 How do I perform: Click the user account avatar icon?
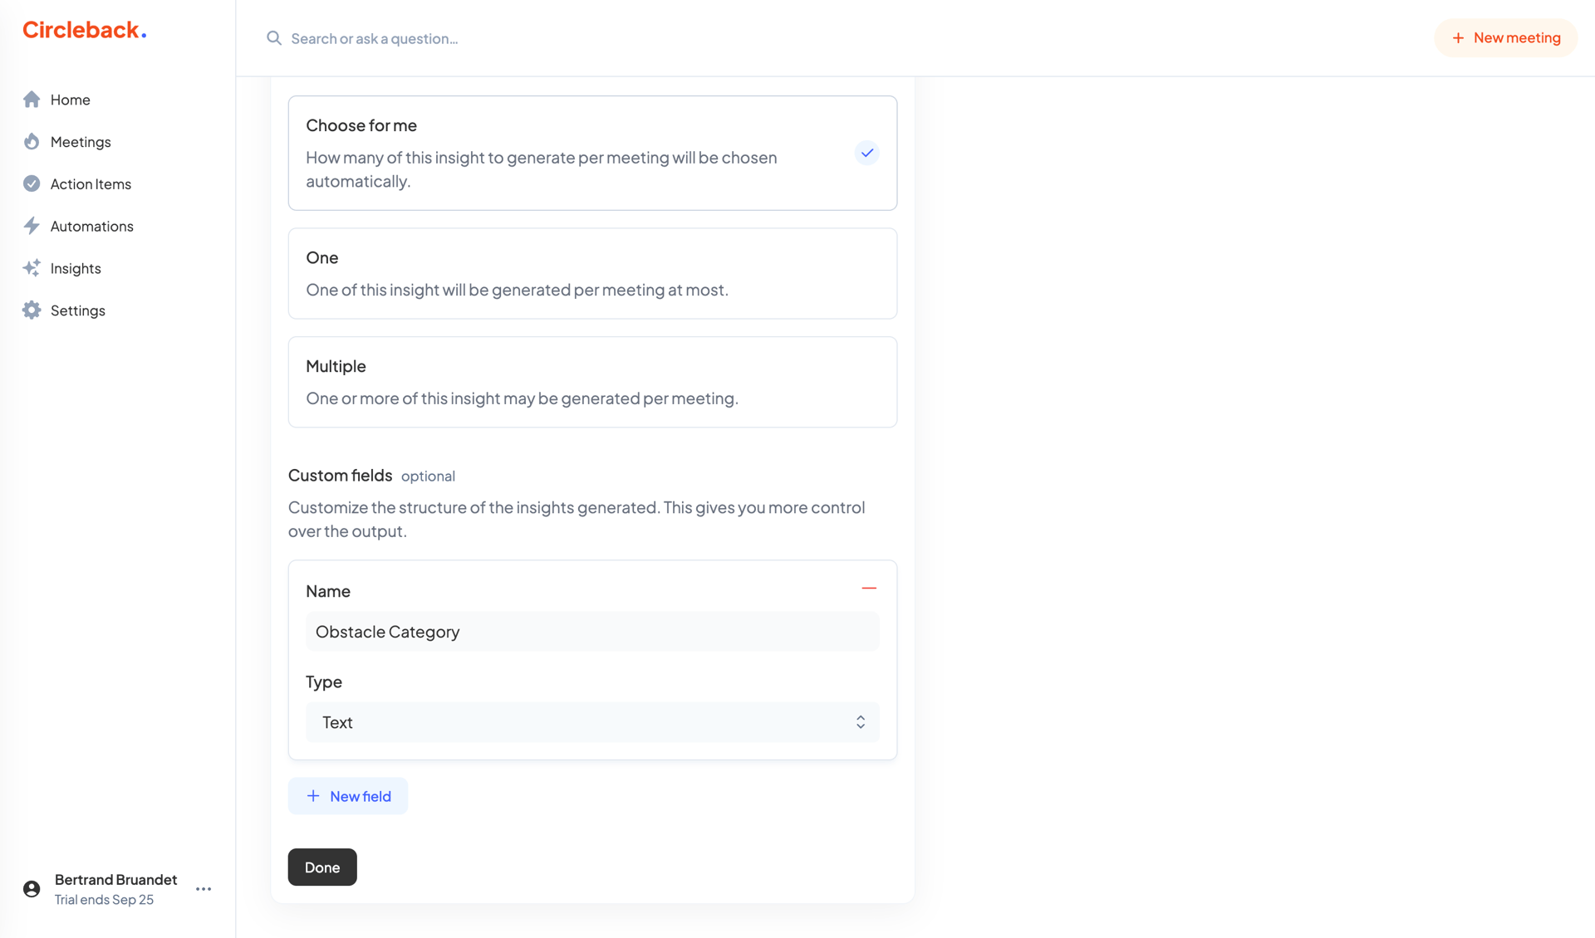pos(32,887)
